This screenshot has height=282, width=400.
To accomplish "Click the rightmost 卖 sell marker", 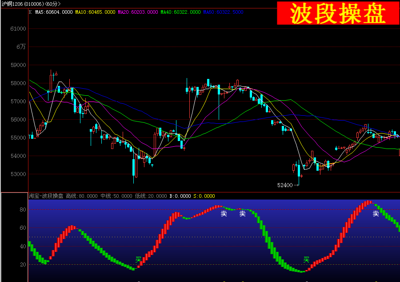I will [x=376, y=214].
